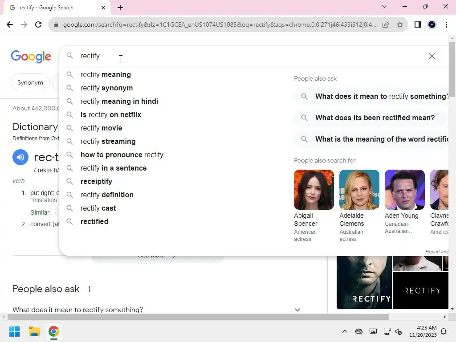Choose the receiptify suggestion
This screenshot has width=456, height=342.
point(96,182)
